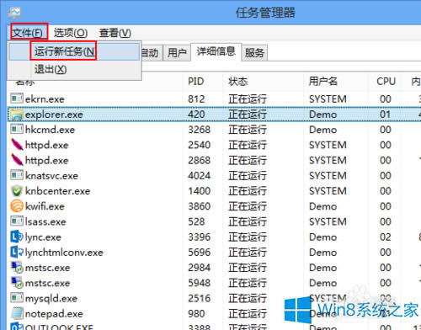Click CPU value 02 of lync.exe
Image resolution: width=421 pixels, height=330 pixels.
point(386,237)
